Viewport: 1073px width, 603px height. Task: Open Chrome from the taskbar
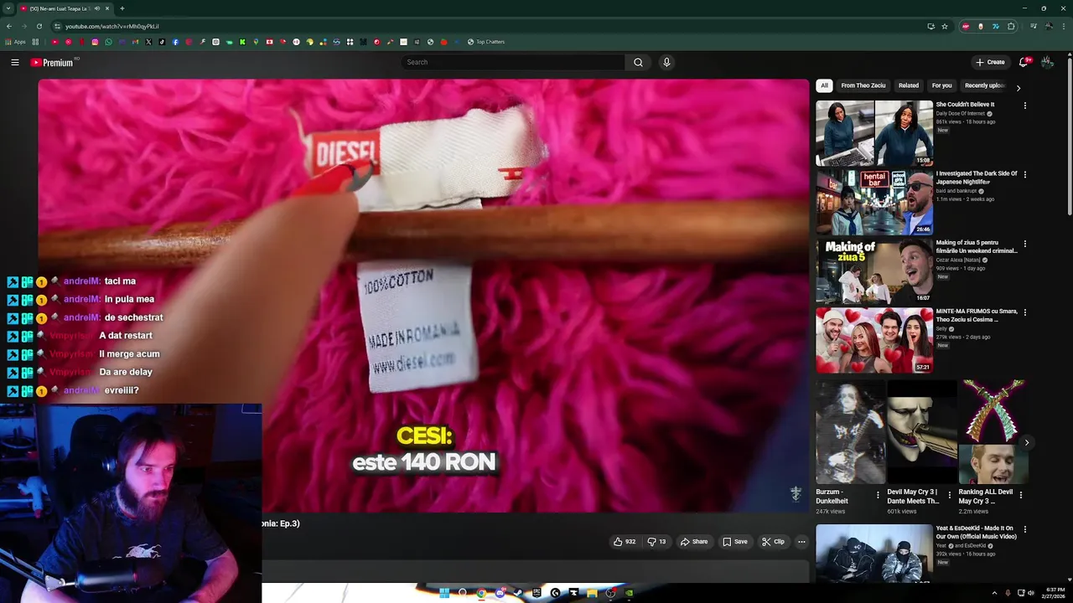481,593
